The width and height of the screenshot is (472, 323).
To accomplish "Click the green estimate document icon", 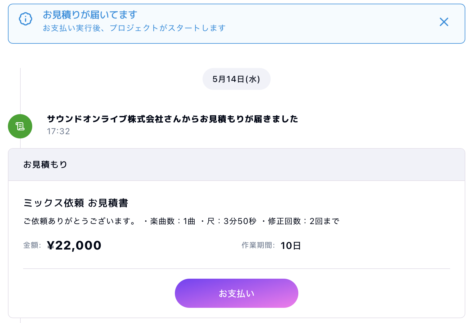I will click(x=20, y=126).
